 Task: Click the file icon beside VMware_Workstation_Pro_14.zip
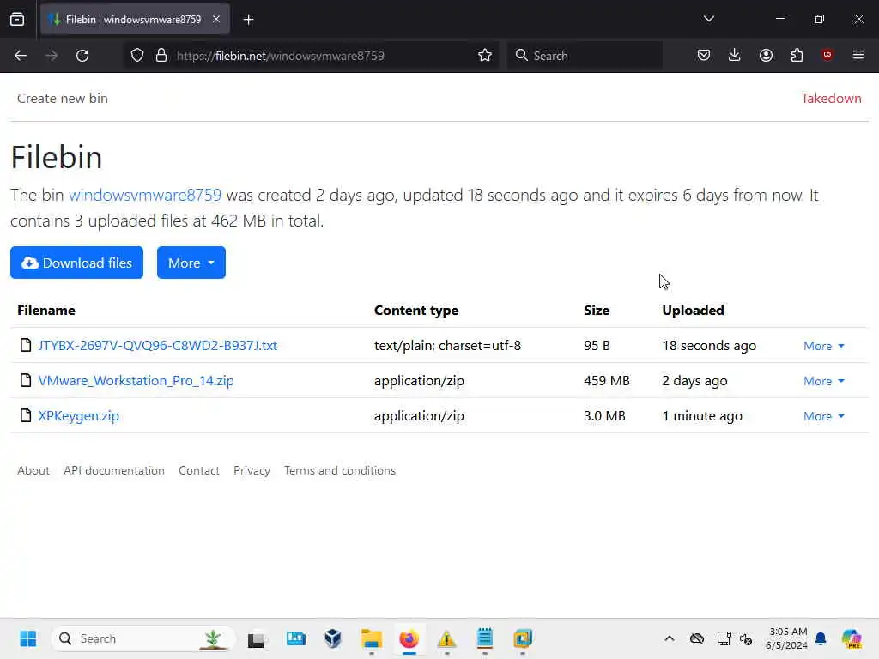click(x=25, y=380)
